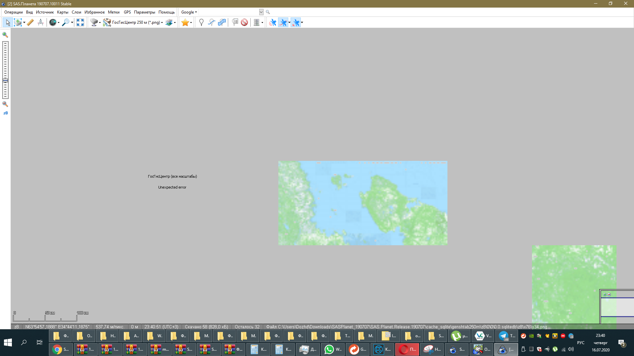The image size is (634, 356).
Task: Click the add path tool icon
Action: (212, 22)
